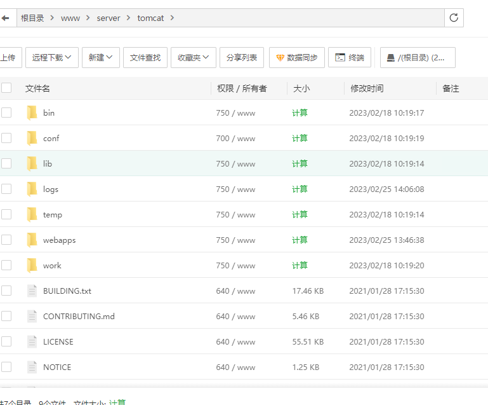Open the temp folder icon

tap(32, 214)
